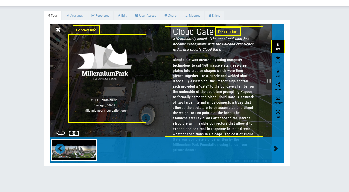Select the Edit tab
The width and height of the screenshot is (349, 192).
click(122, 15)
